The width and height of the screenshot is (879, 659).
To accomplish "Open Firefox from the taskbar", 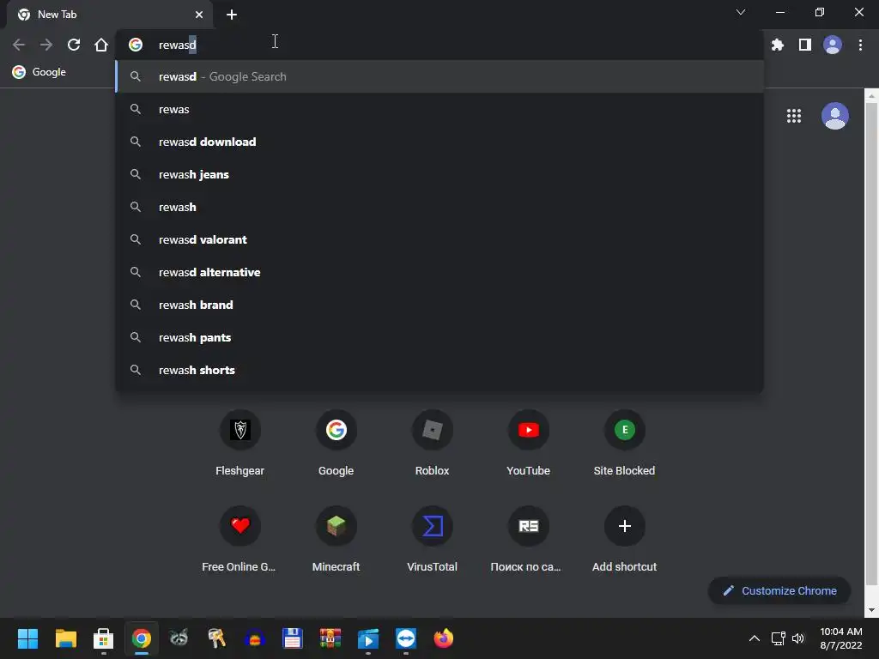I will 444,638.
